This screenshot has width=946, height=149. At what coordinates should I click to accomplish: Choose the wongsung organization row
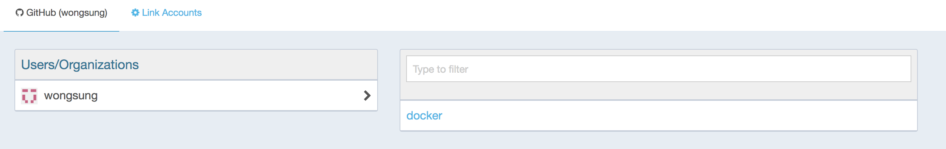coord(196,95)
